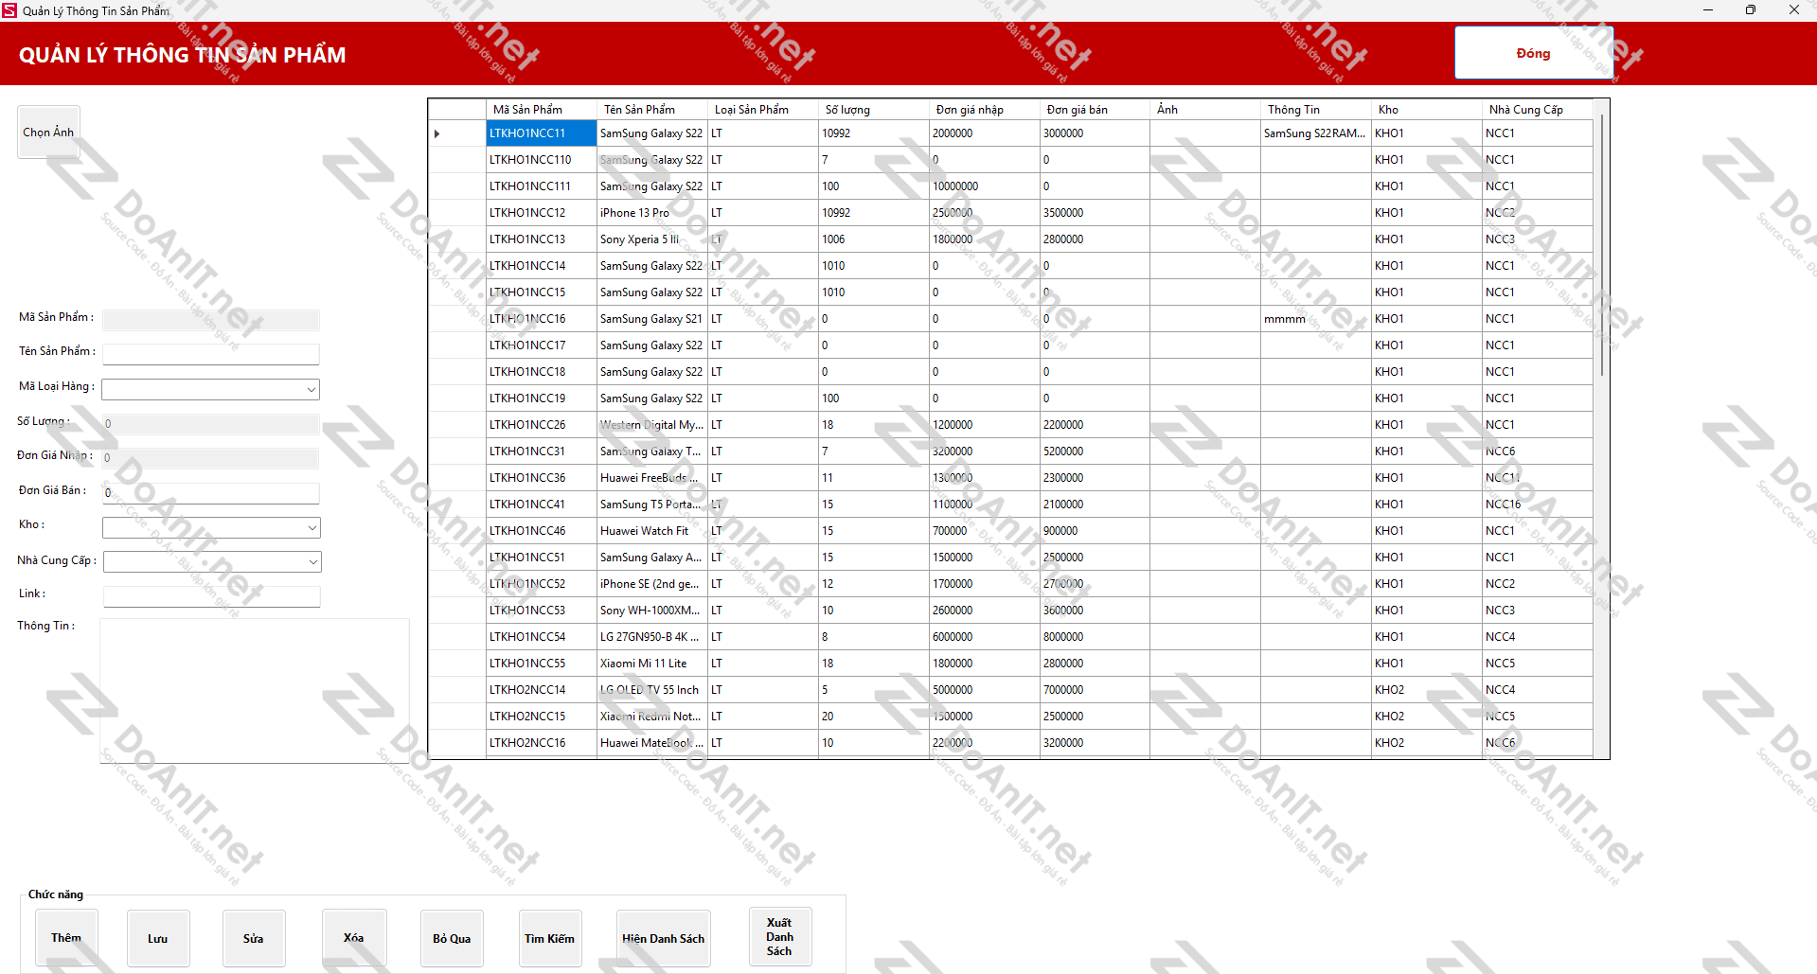1817x974 pixels.
Task: Click NCC16 supplier cell
Action: (1538, 505)
